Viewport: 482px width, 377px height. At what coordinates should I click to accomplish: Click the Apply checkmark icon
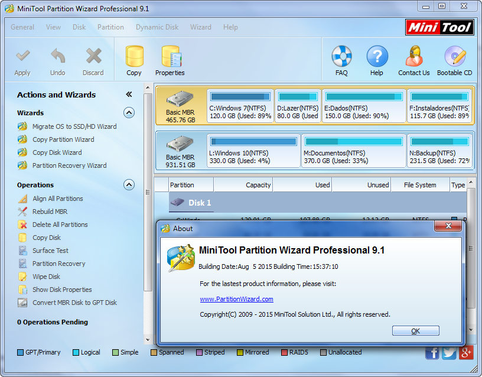point(23,56)
